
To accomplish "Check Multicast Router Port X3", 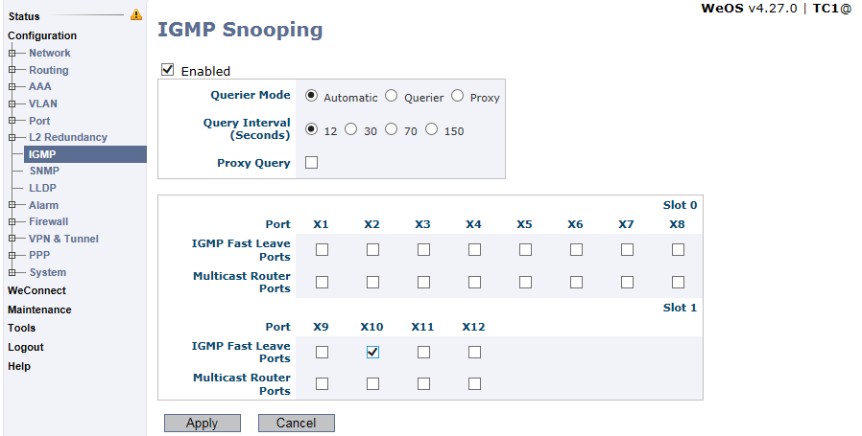I will pyautogui.click(x=423, y=283).
